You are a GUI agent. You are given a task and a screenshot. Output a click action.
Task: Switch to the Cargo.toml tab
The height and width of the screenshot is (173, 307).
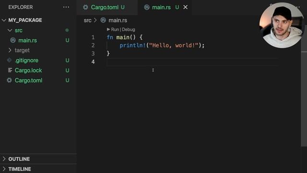107,7
